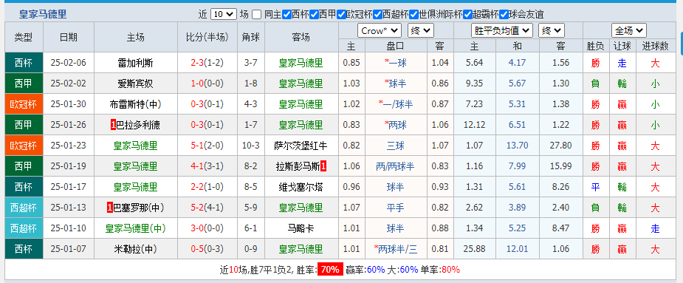Click the 平手 handicap cell
683x283 pixels.
(396, 208)
